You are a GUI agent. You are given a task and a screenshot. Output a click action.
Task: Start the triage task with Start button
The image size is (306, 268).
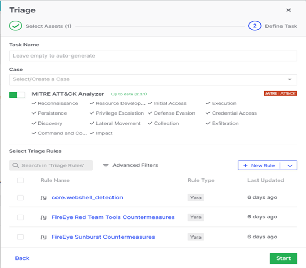pos(284,258)
